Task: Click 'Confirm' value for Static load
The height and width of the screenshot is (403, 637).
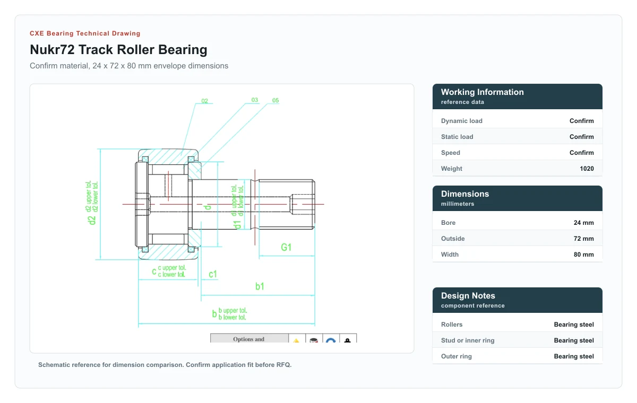Action: point(582,137)
